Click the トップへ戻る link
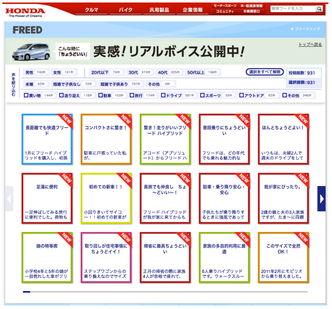The image size is (332, 309). 310,44
